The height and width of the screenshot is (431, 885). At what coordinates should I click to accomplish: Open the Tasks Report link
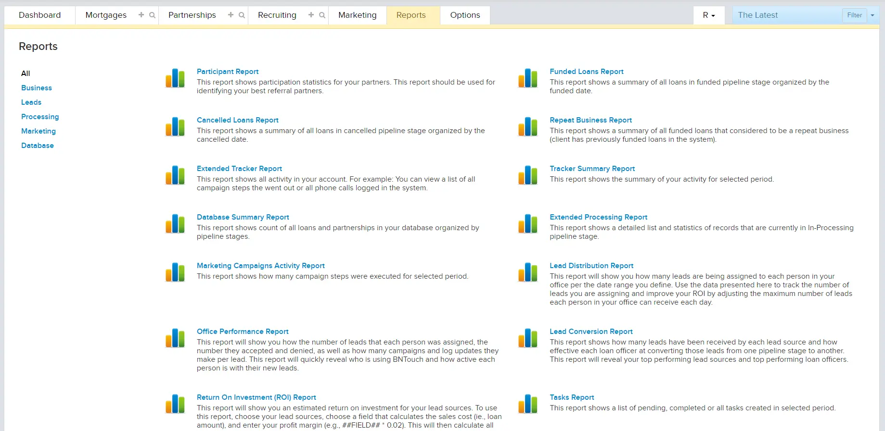pos(572,397)
